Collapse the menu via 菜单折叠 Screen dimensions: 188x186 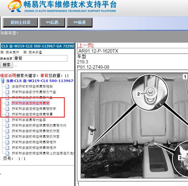(x=35, y=52)
